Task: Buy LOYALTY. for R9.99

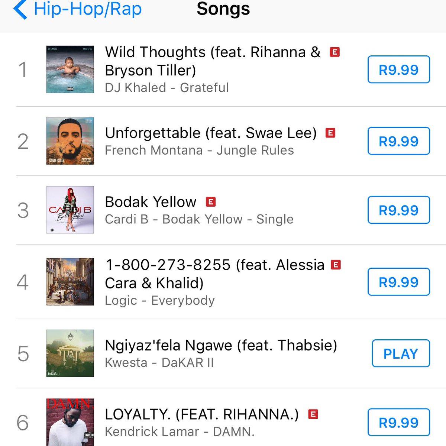Action: click(x=399, y=422)
